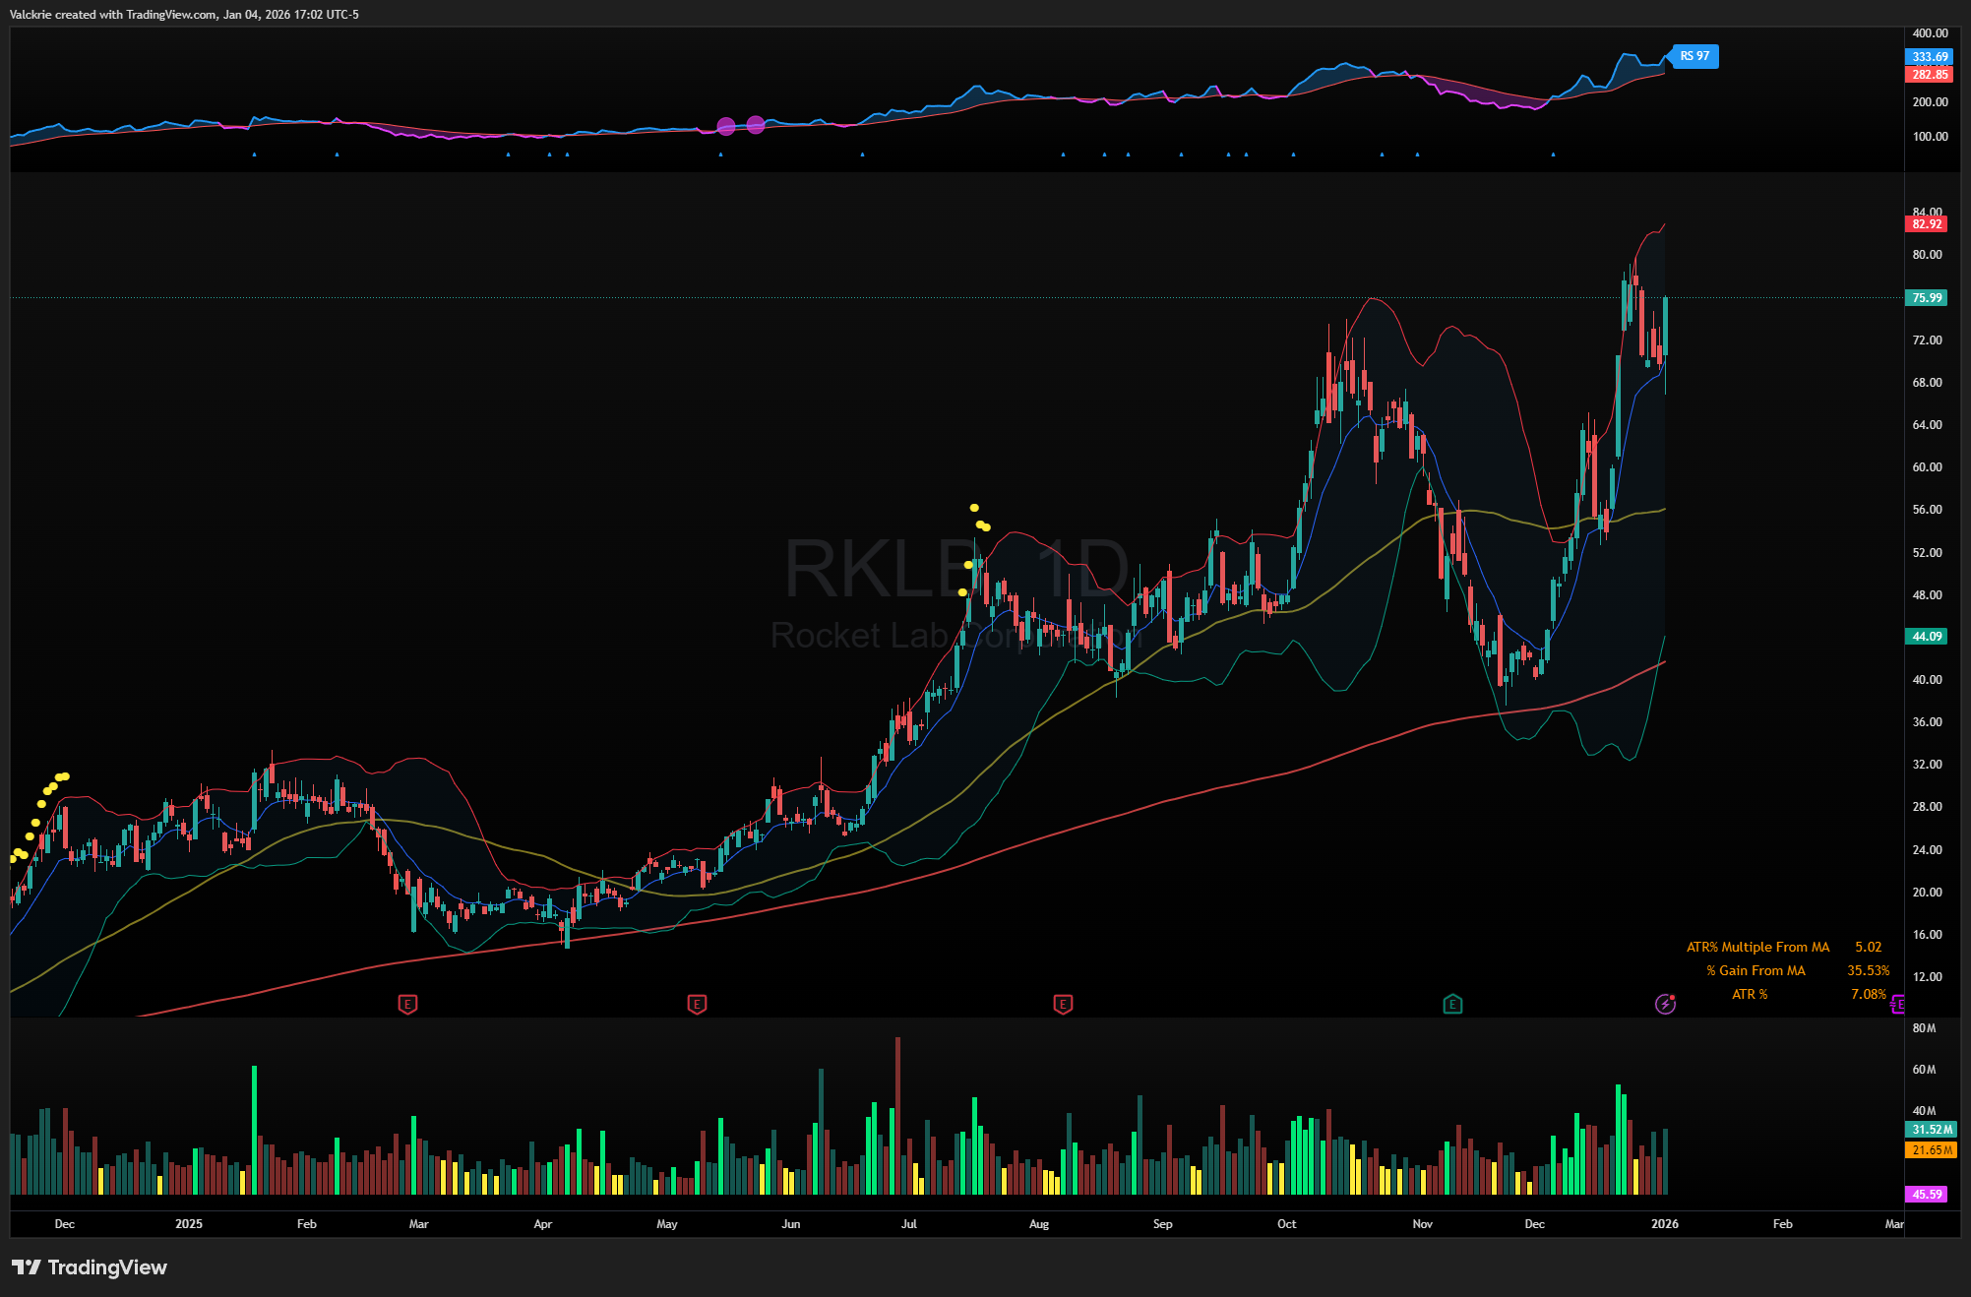Click the green 44.09 price axis tag

pos(1927,637)
